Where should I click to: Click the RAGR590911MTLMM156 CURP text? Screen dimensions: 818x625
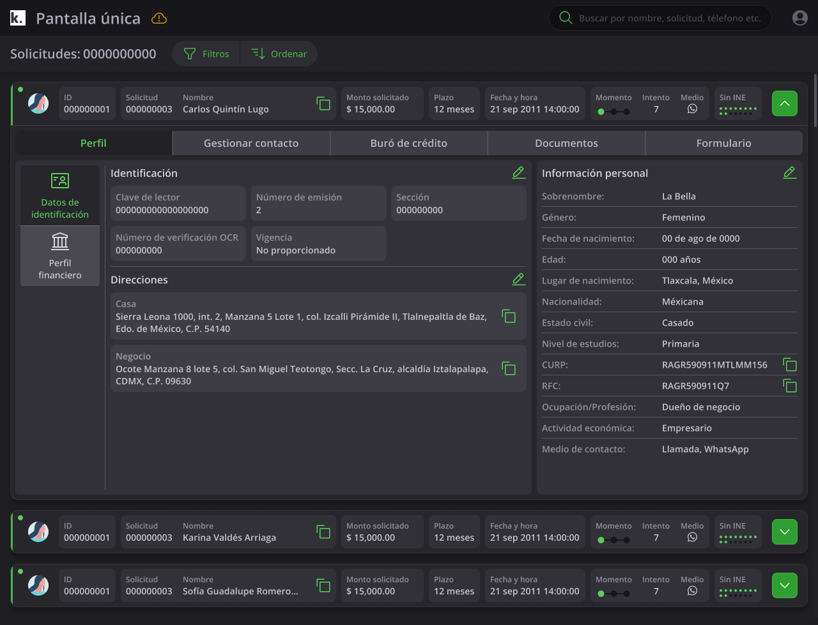[x=714, y=365]
